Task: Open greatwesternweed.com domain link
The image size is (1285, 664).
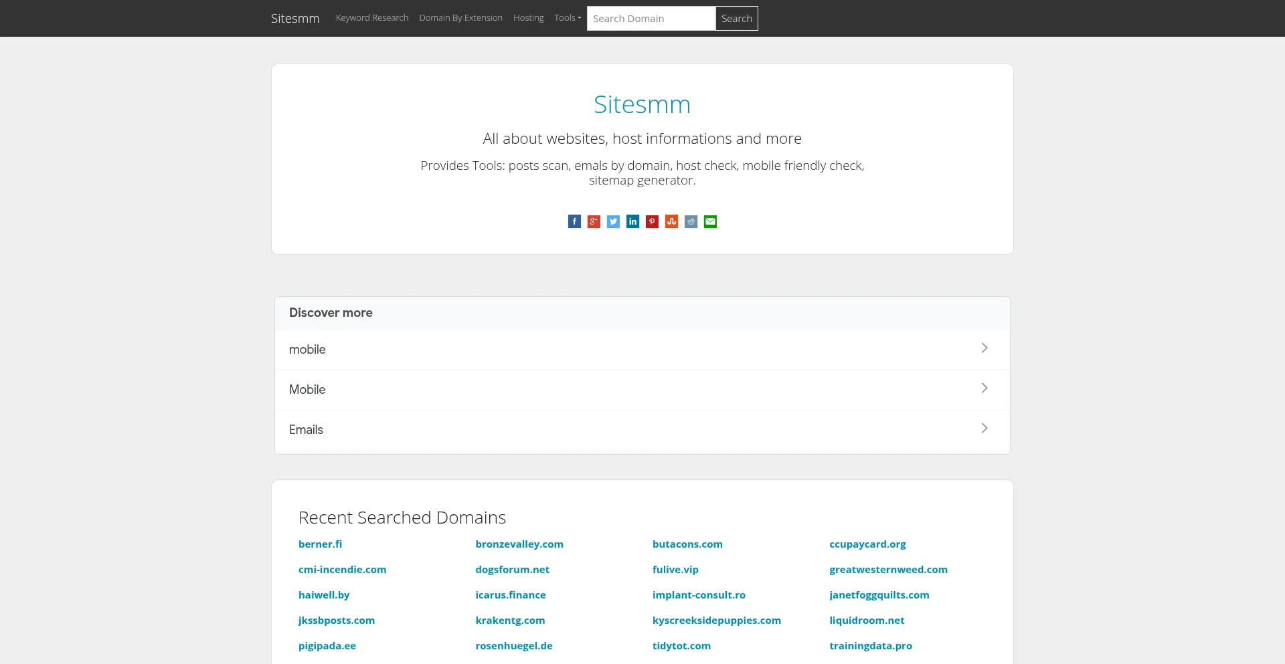Action: pyautogui.click(x=888, y=570)
